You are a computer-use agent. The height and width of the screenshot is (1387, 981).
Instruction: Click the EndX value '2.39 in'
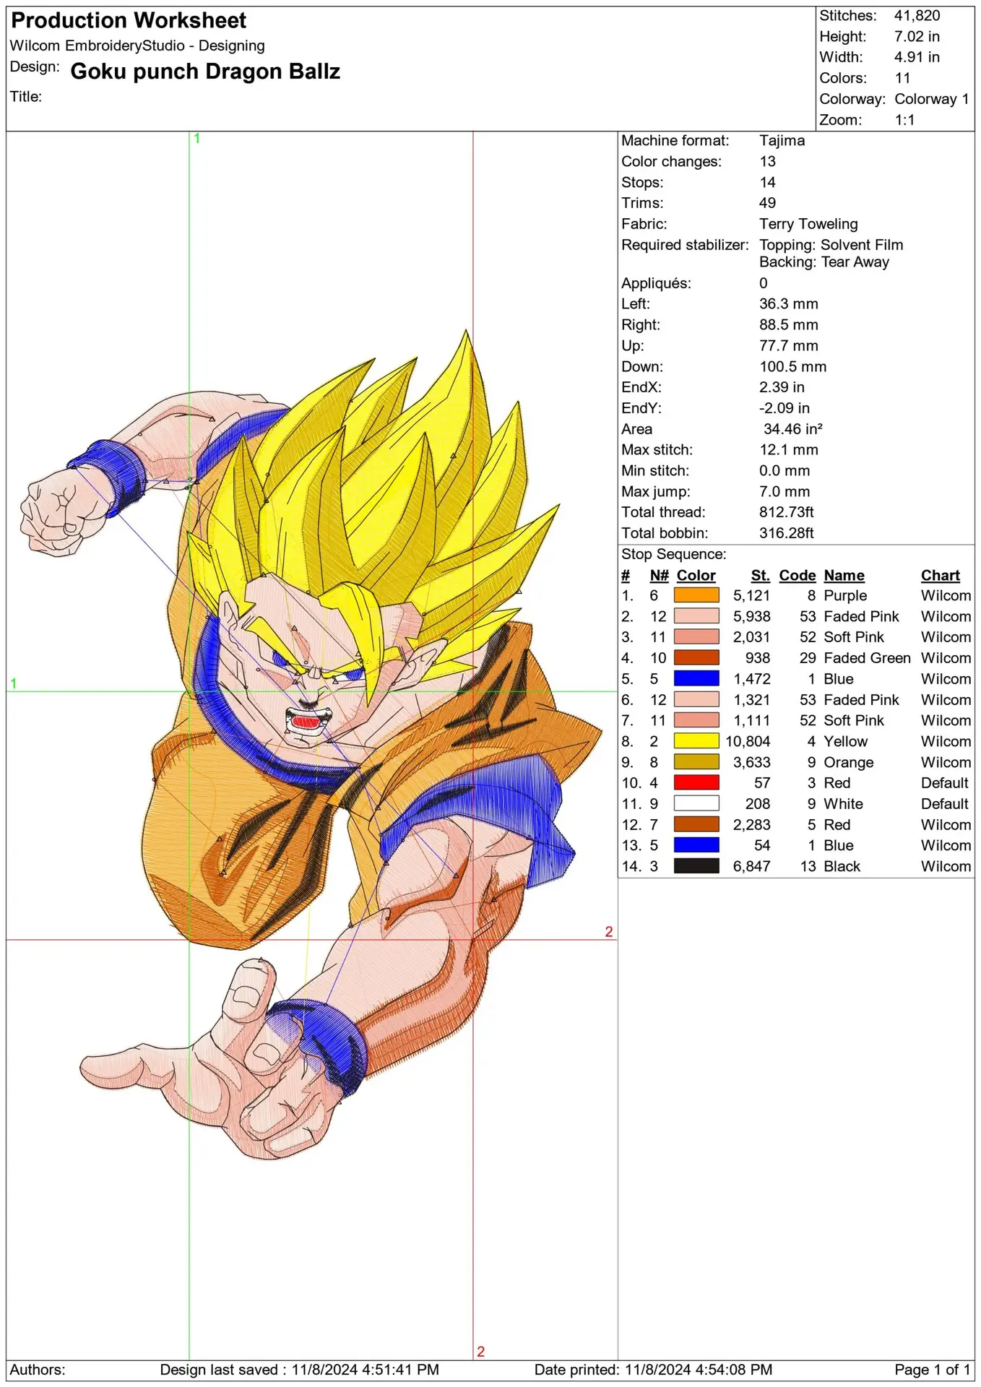coord(782,387)
